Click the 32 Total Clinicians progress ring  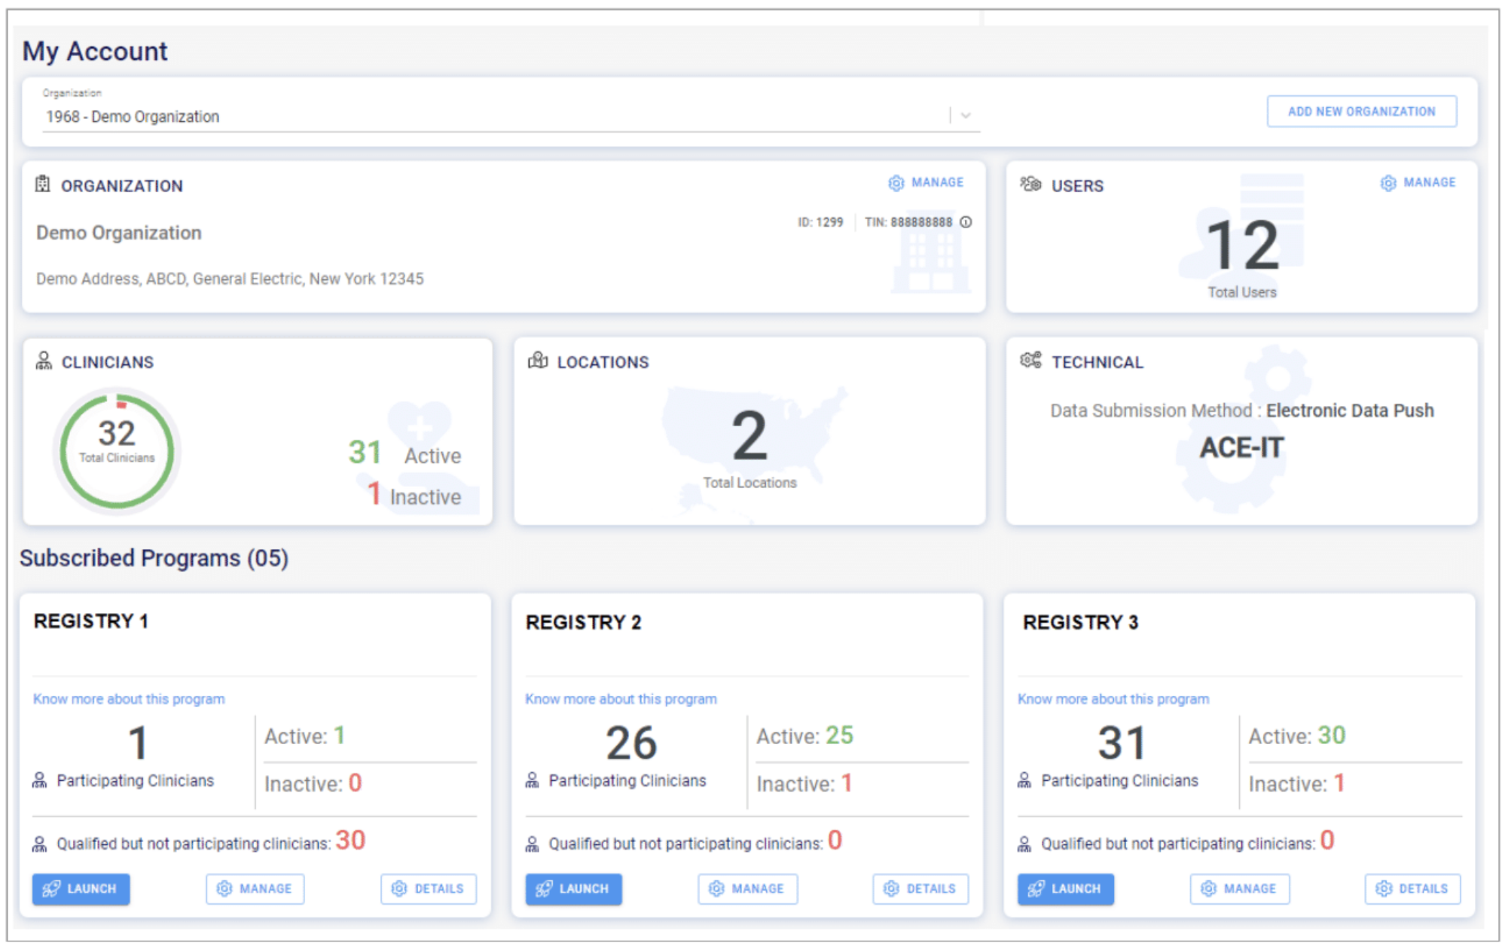click(x=117, y=450)
